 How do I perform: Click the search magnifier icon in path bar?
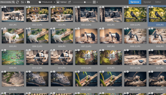pyautogui.click(x=13, y=2)
